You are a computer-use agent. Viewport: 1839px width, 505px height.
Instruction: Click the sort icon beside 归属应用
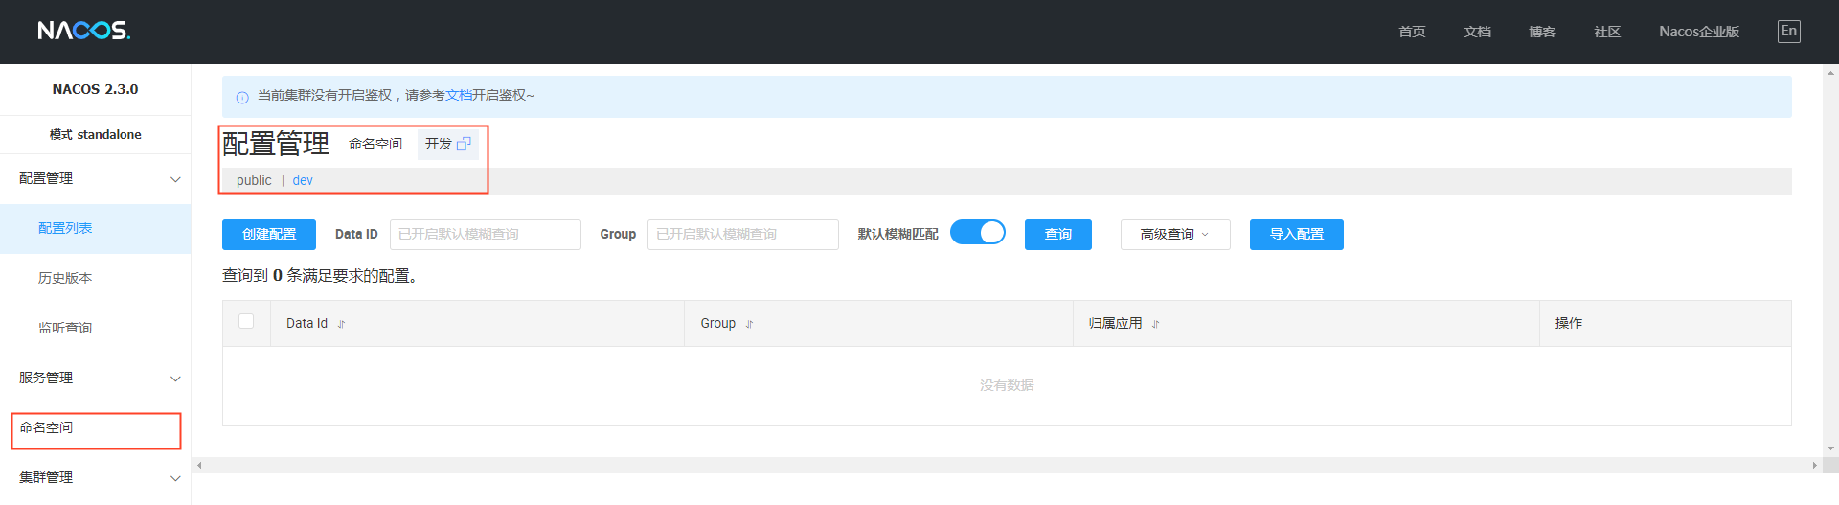coord(1155,324)
